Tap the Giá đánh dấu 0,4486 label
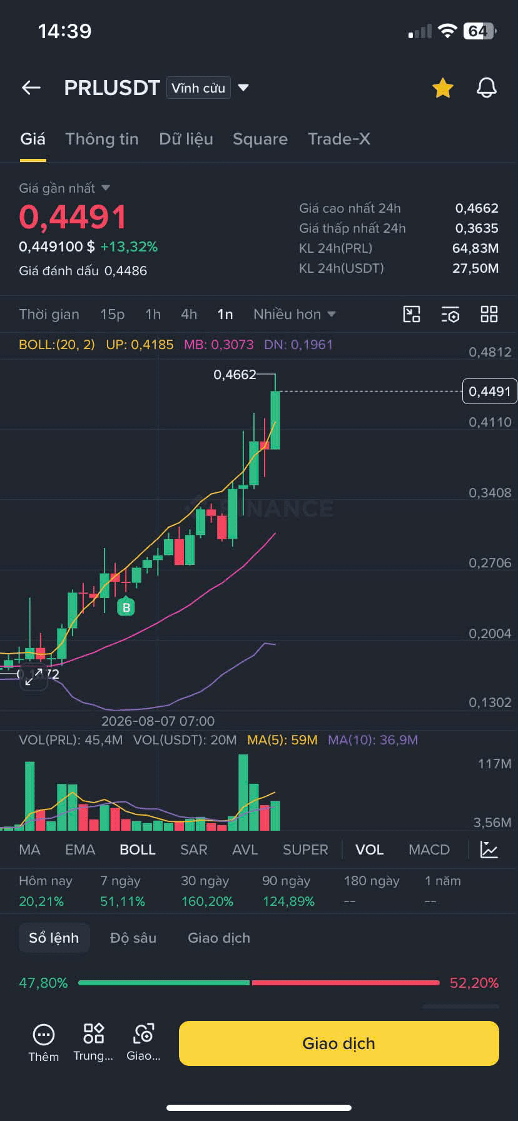518x1121 pixels. (83, 271)
